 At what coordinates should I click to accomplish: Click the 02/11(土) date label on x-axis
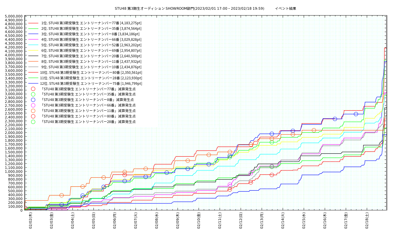220,220
